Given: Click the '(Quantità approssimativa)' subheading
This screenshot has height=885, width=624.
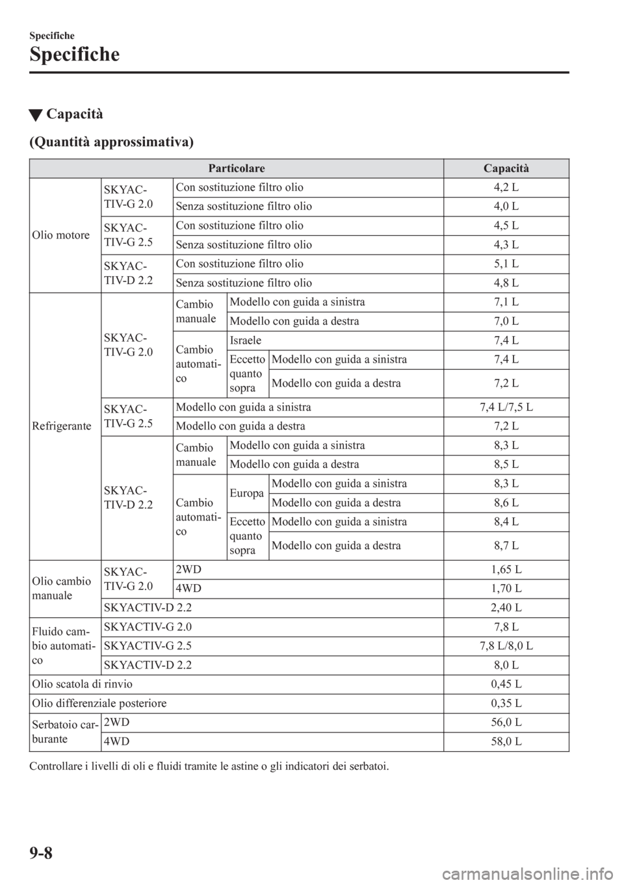Looking at the screenshot, I should [x=112, y=142].
